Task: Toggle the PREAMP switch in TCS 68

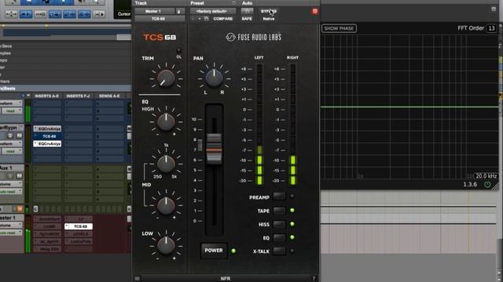Action: tap(279, 197)
